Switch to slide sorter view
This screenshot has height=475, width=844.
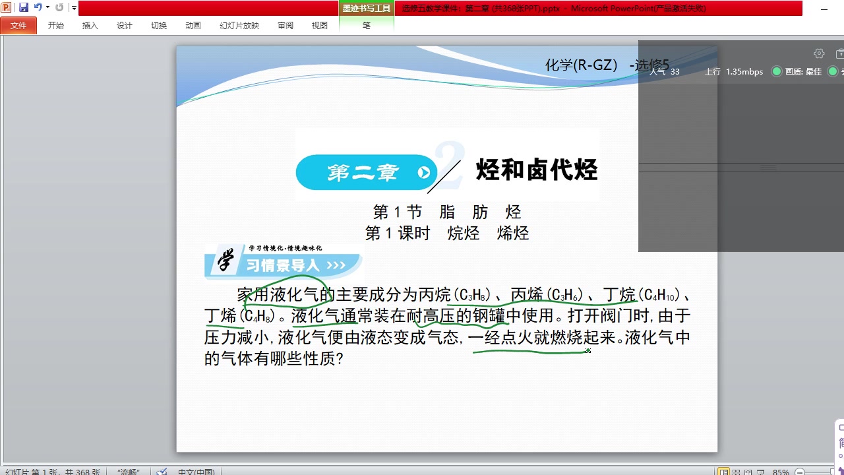point(736,470)
